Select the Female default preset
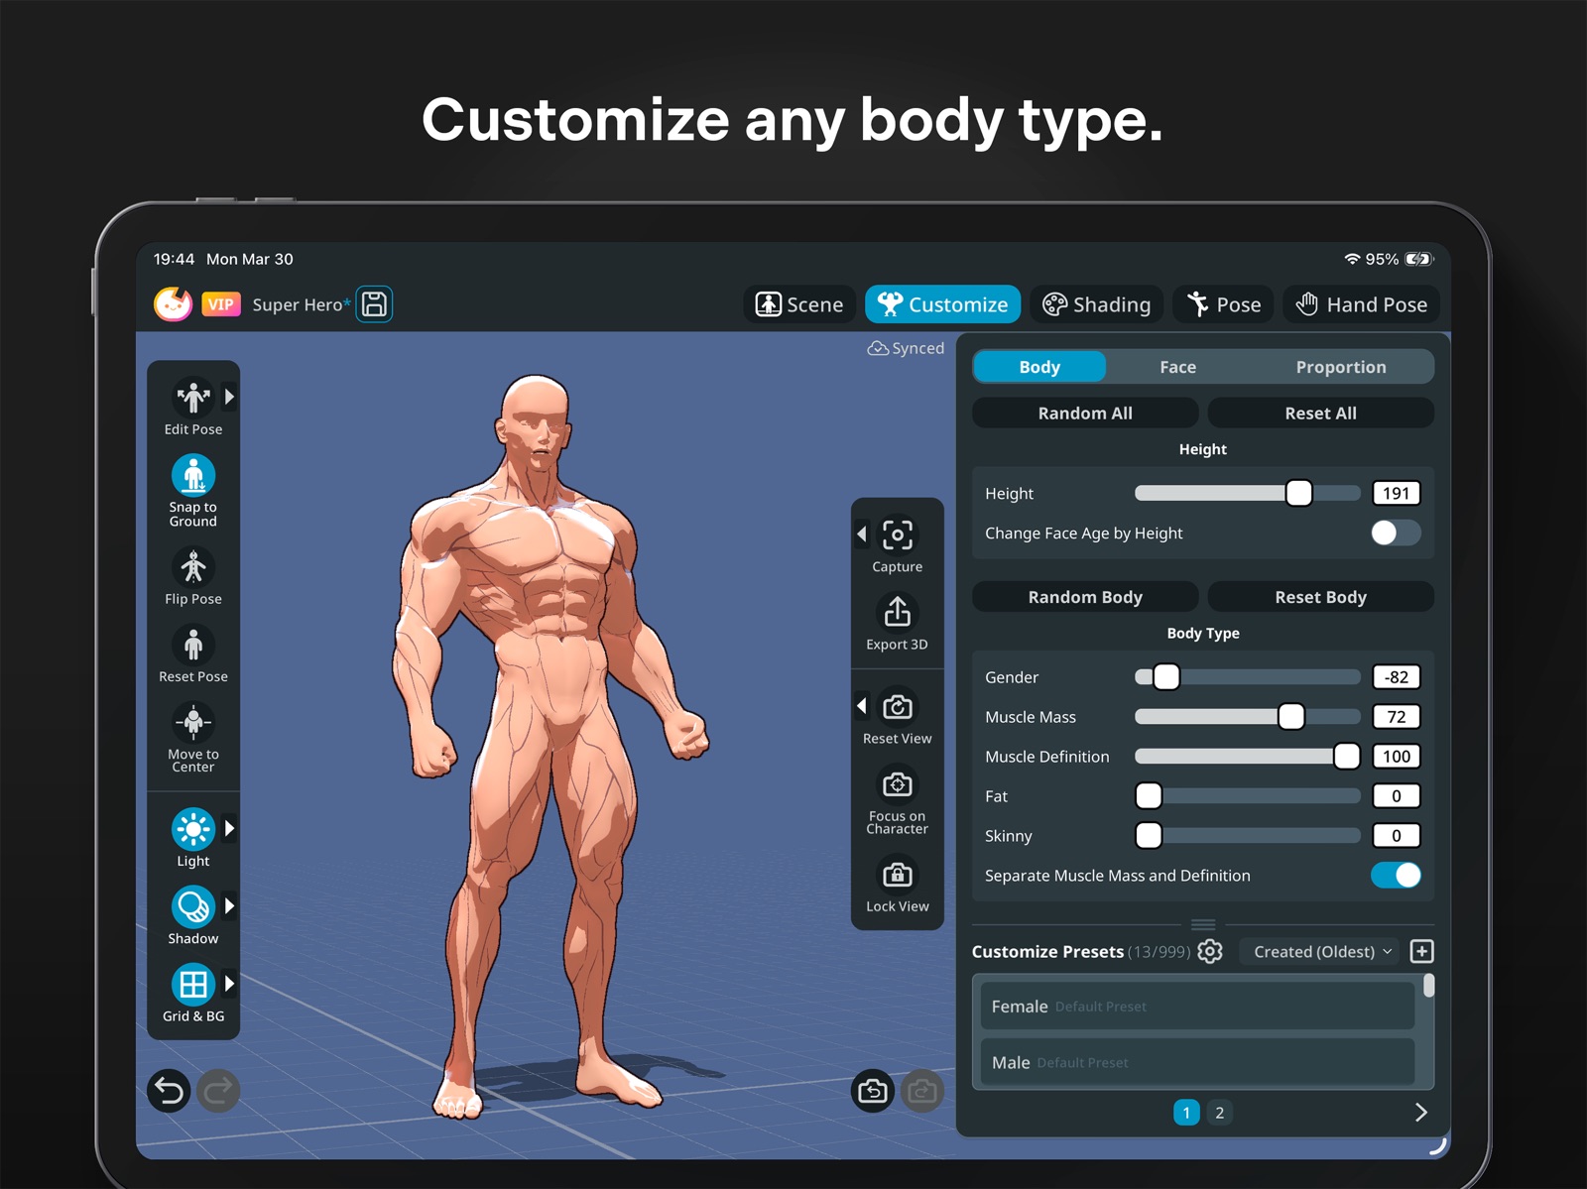1587x1189 pixels. [x=1197, y=1006]
